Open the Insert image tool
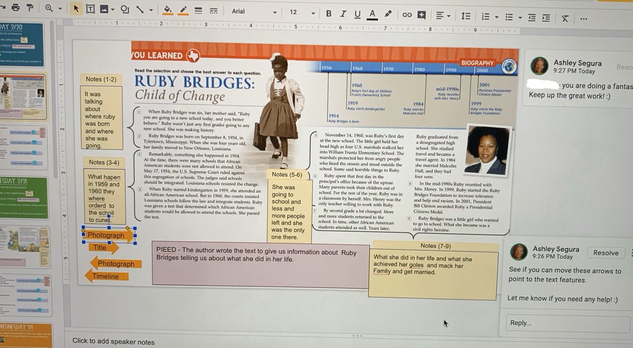The image size is (633, 348). pyautogui.click(x=104, y=10)
